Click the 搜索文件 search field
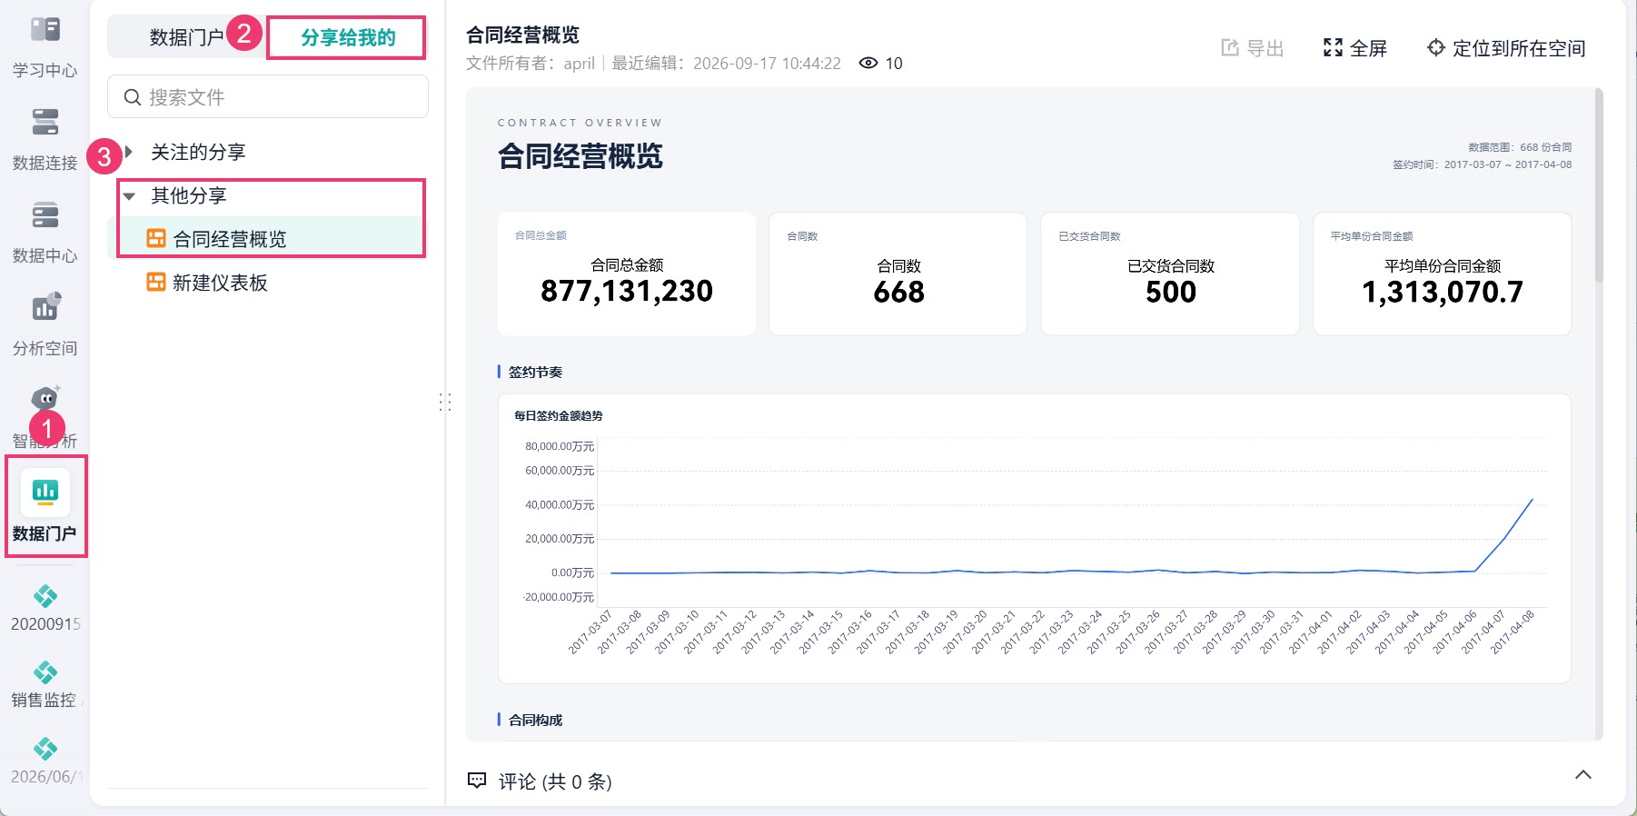The image size is (1637, 816). (268, 96)
